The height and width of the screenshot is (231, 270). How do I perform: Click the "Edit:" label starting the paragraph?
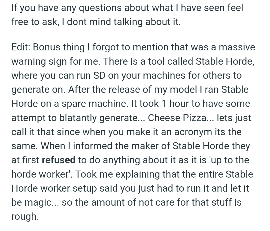[21, 47]
